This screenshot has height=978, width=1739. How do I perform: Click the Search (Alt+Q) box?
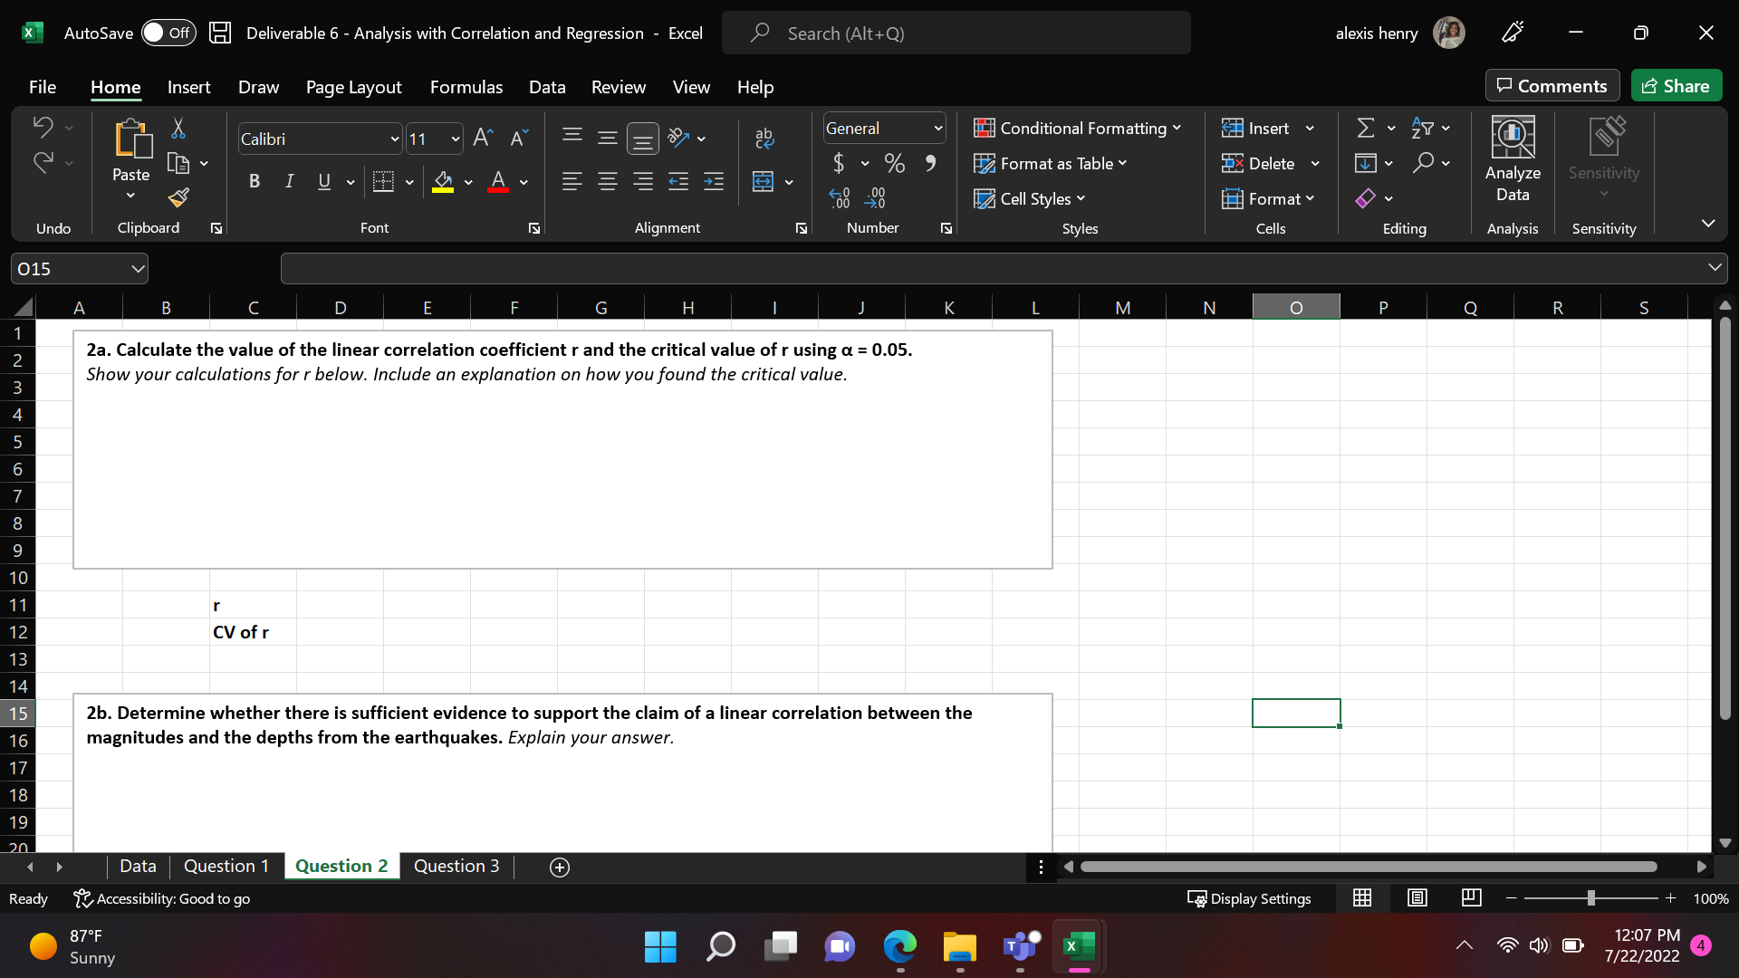[956, 34]
